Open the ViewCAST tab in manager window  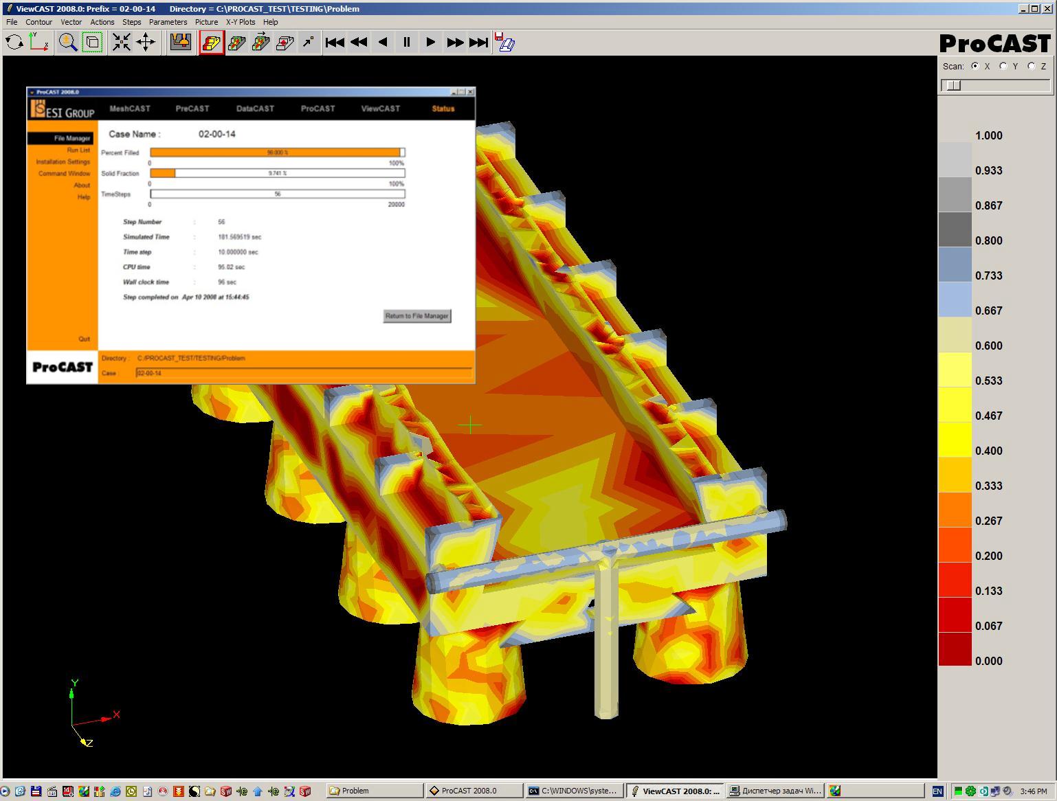click(380, 109)
